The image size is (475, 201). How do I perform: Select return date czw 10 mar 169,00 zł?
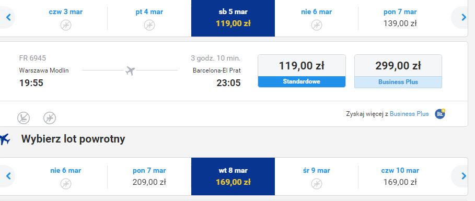[400, 176]
